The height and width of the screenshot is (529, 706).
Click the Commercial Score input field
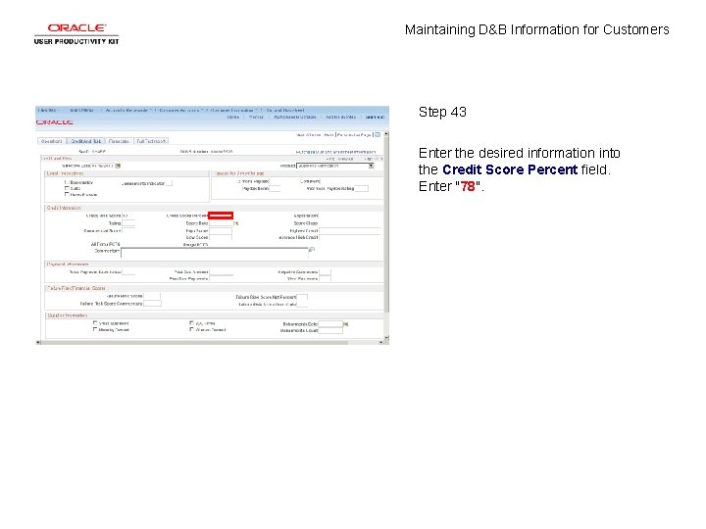click(x=128, y=230)
